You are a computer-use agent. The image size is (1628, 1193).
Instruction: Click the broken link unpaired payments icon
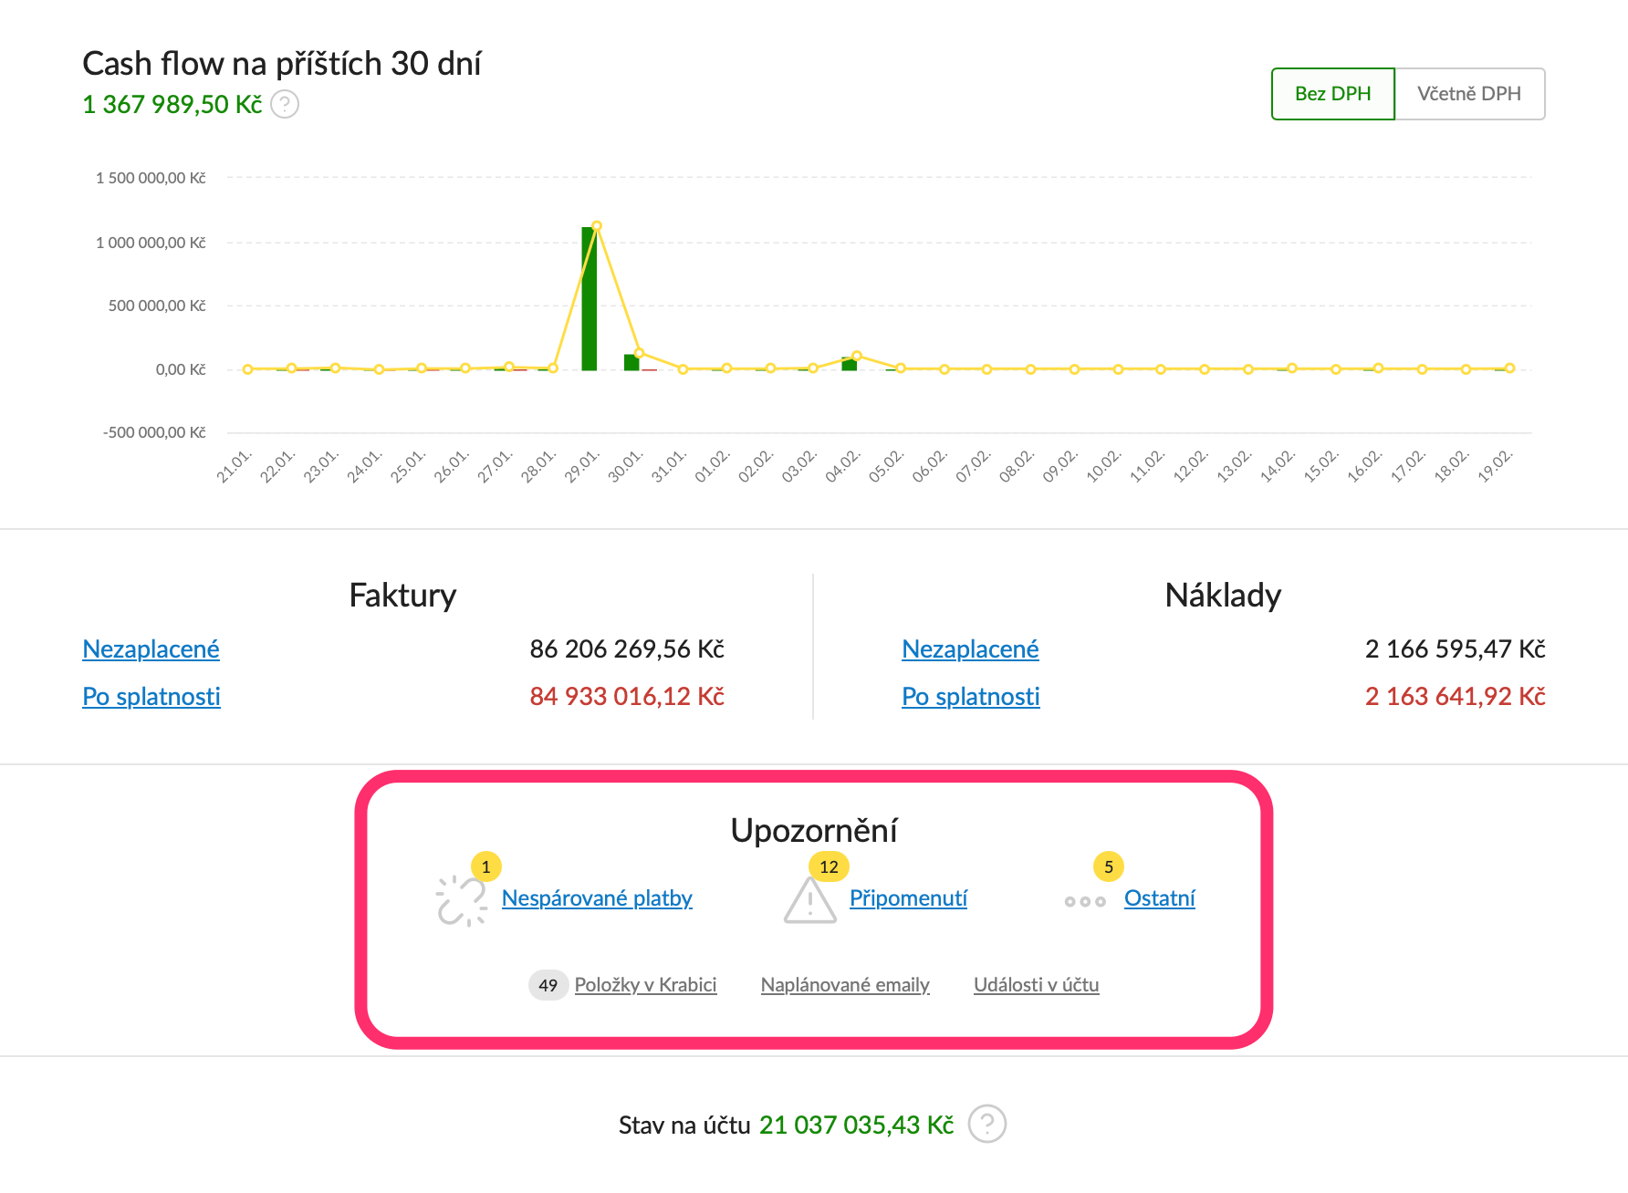(462, 901)
